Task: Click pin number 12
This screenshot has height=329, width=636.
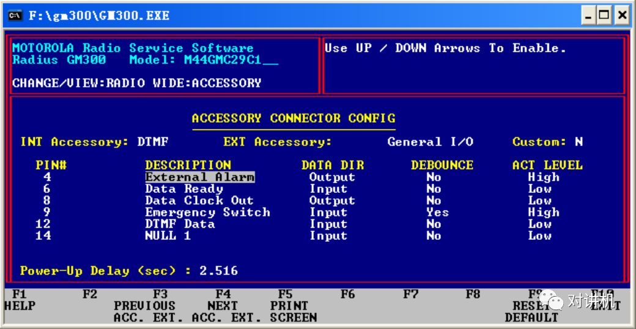Action: click(x=43, y=224)
